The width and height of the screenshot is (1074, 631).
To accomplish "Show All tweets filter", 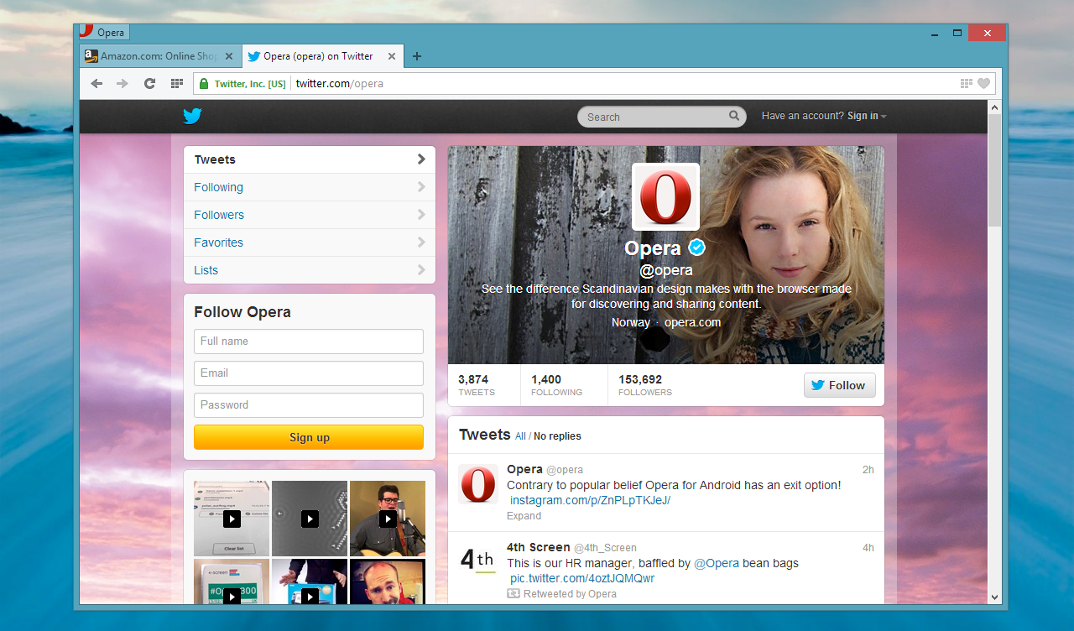I will coord(520,436).
